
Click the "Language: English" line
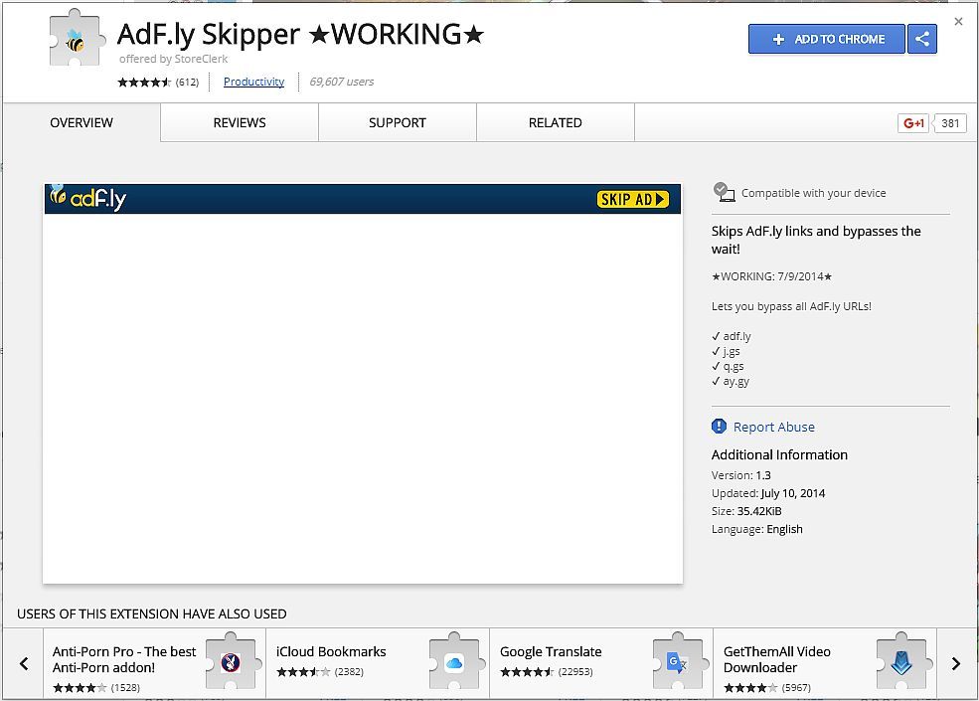[756, 529]
